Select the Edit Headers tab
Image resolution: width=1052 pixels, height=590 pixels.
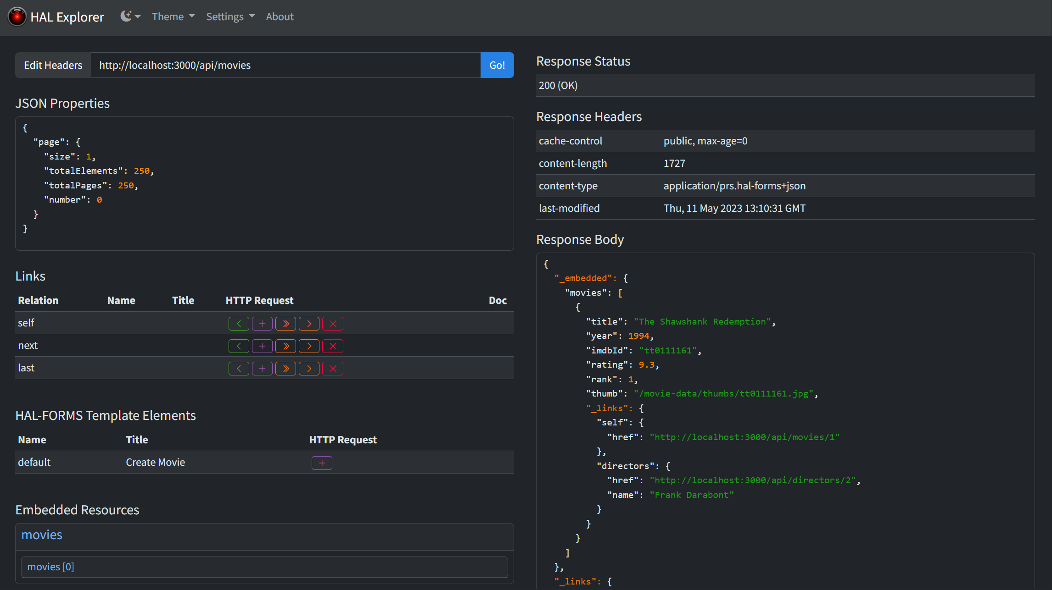52,65
